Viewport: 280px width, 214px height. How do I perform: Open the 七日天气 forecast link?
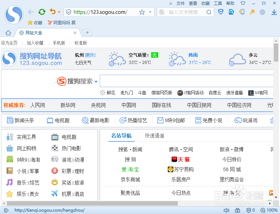pos(83,63)
